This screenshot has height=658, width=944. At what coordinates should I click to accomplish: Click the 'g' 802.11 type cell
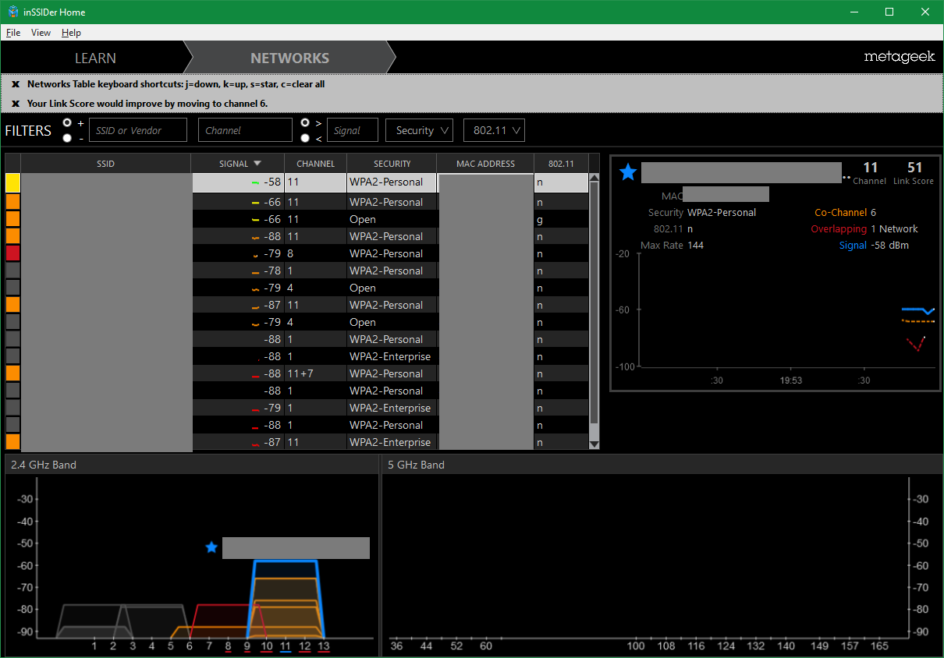(x=561, y=219)
